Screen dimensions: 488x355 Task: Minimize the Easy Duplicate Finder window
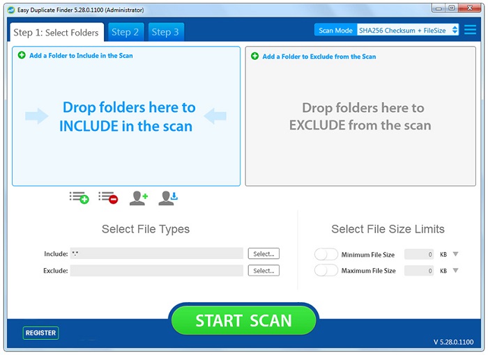[439, 8]
